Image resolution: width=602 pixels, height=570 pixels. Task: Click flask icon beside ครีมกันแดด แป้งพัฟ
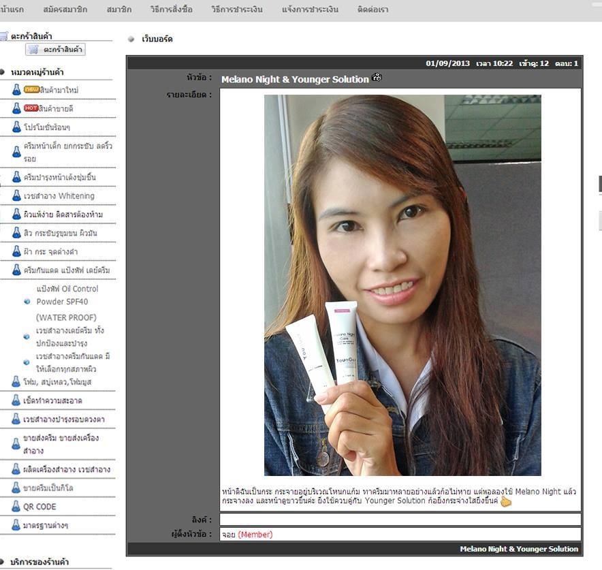click(16, 270)
